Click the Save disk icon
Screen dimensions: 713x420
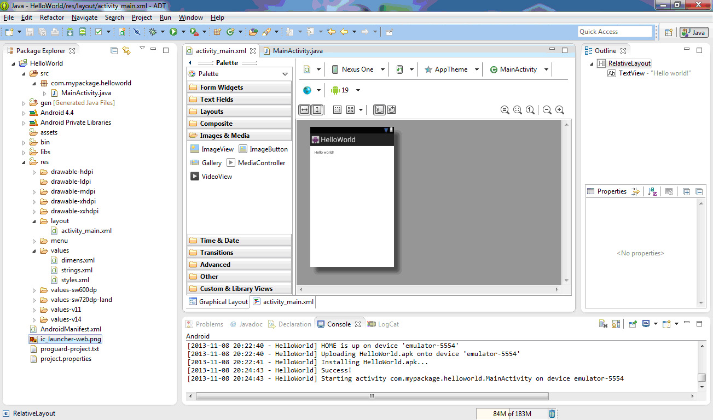tap(30, 32)
